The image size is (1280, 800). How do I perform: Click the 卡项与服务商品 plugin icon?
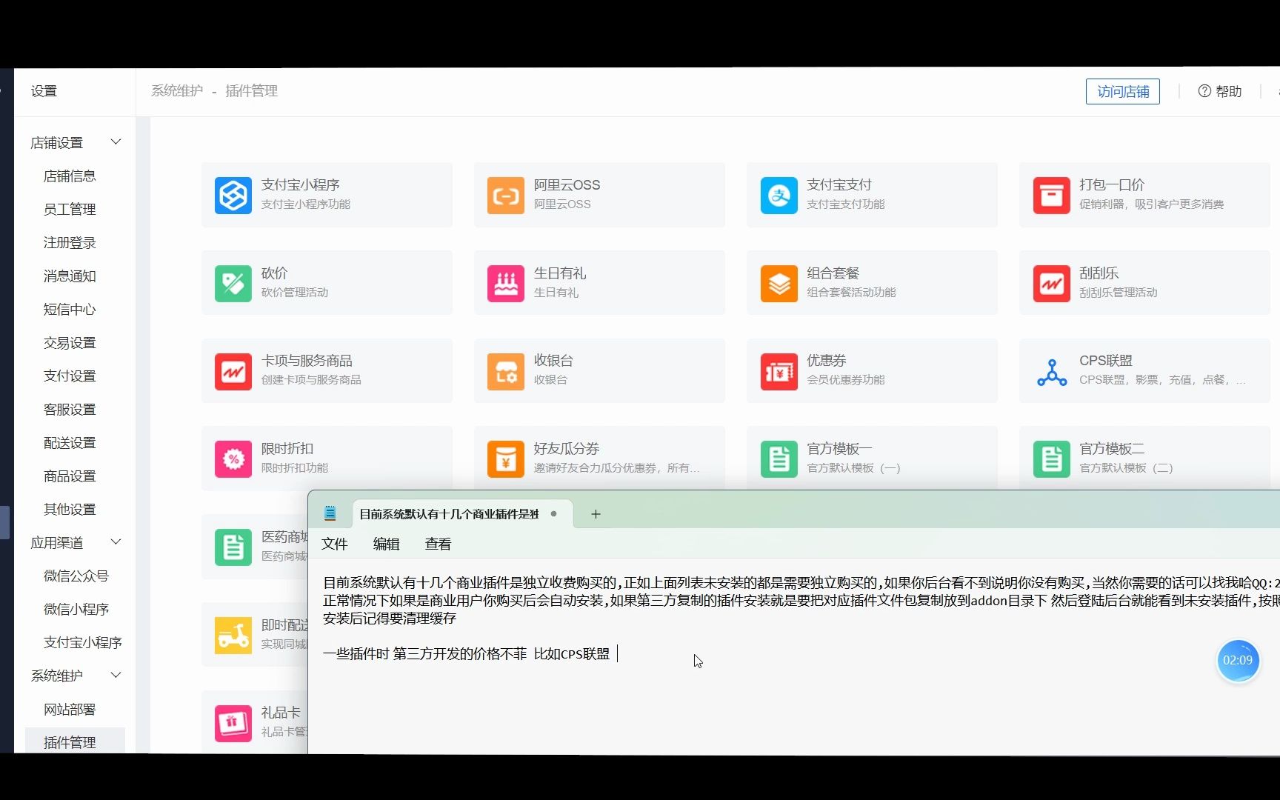233,371
